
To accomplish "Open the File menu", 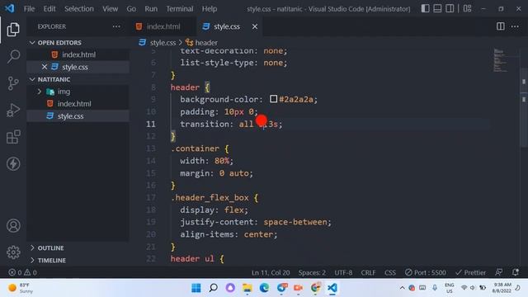I will coord(30,9).
